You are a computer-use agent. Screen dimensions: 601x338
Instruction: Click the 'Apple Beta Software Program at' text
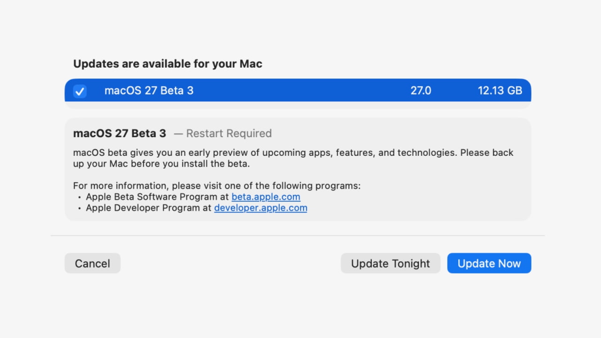click(157, 197)
